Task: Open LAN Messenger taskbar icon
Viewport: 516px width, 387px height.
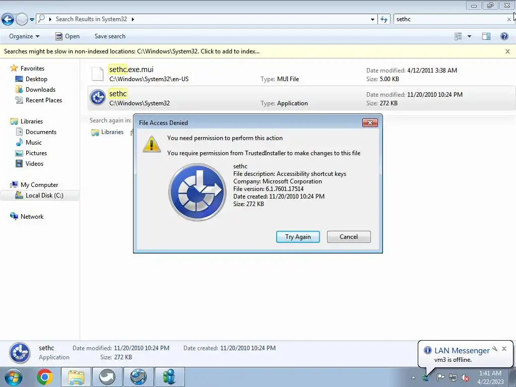Action: click(169, 377)
